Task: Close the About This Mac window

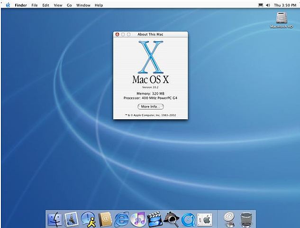Action: click(x=117, y=34)
